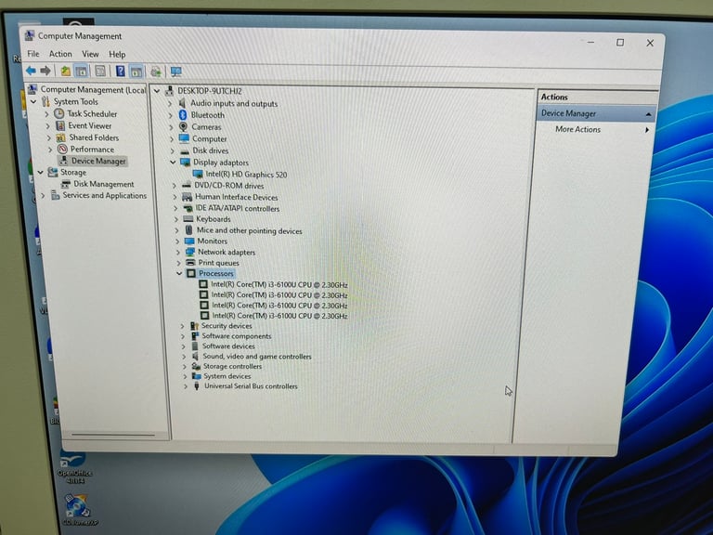Click the Storage controllers icon
The height and width of the screenshot is (535, 713).
click(x=196, y=366)
